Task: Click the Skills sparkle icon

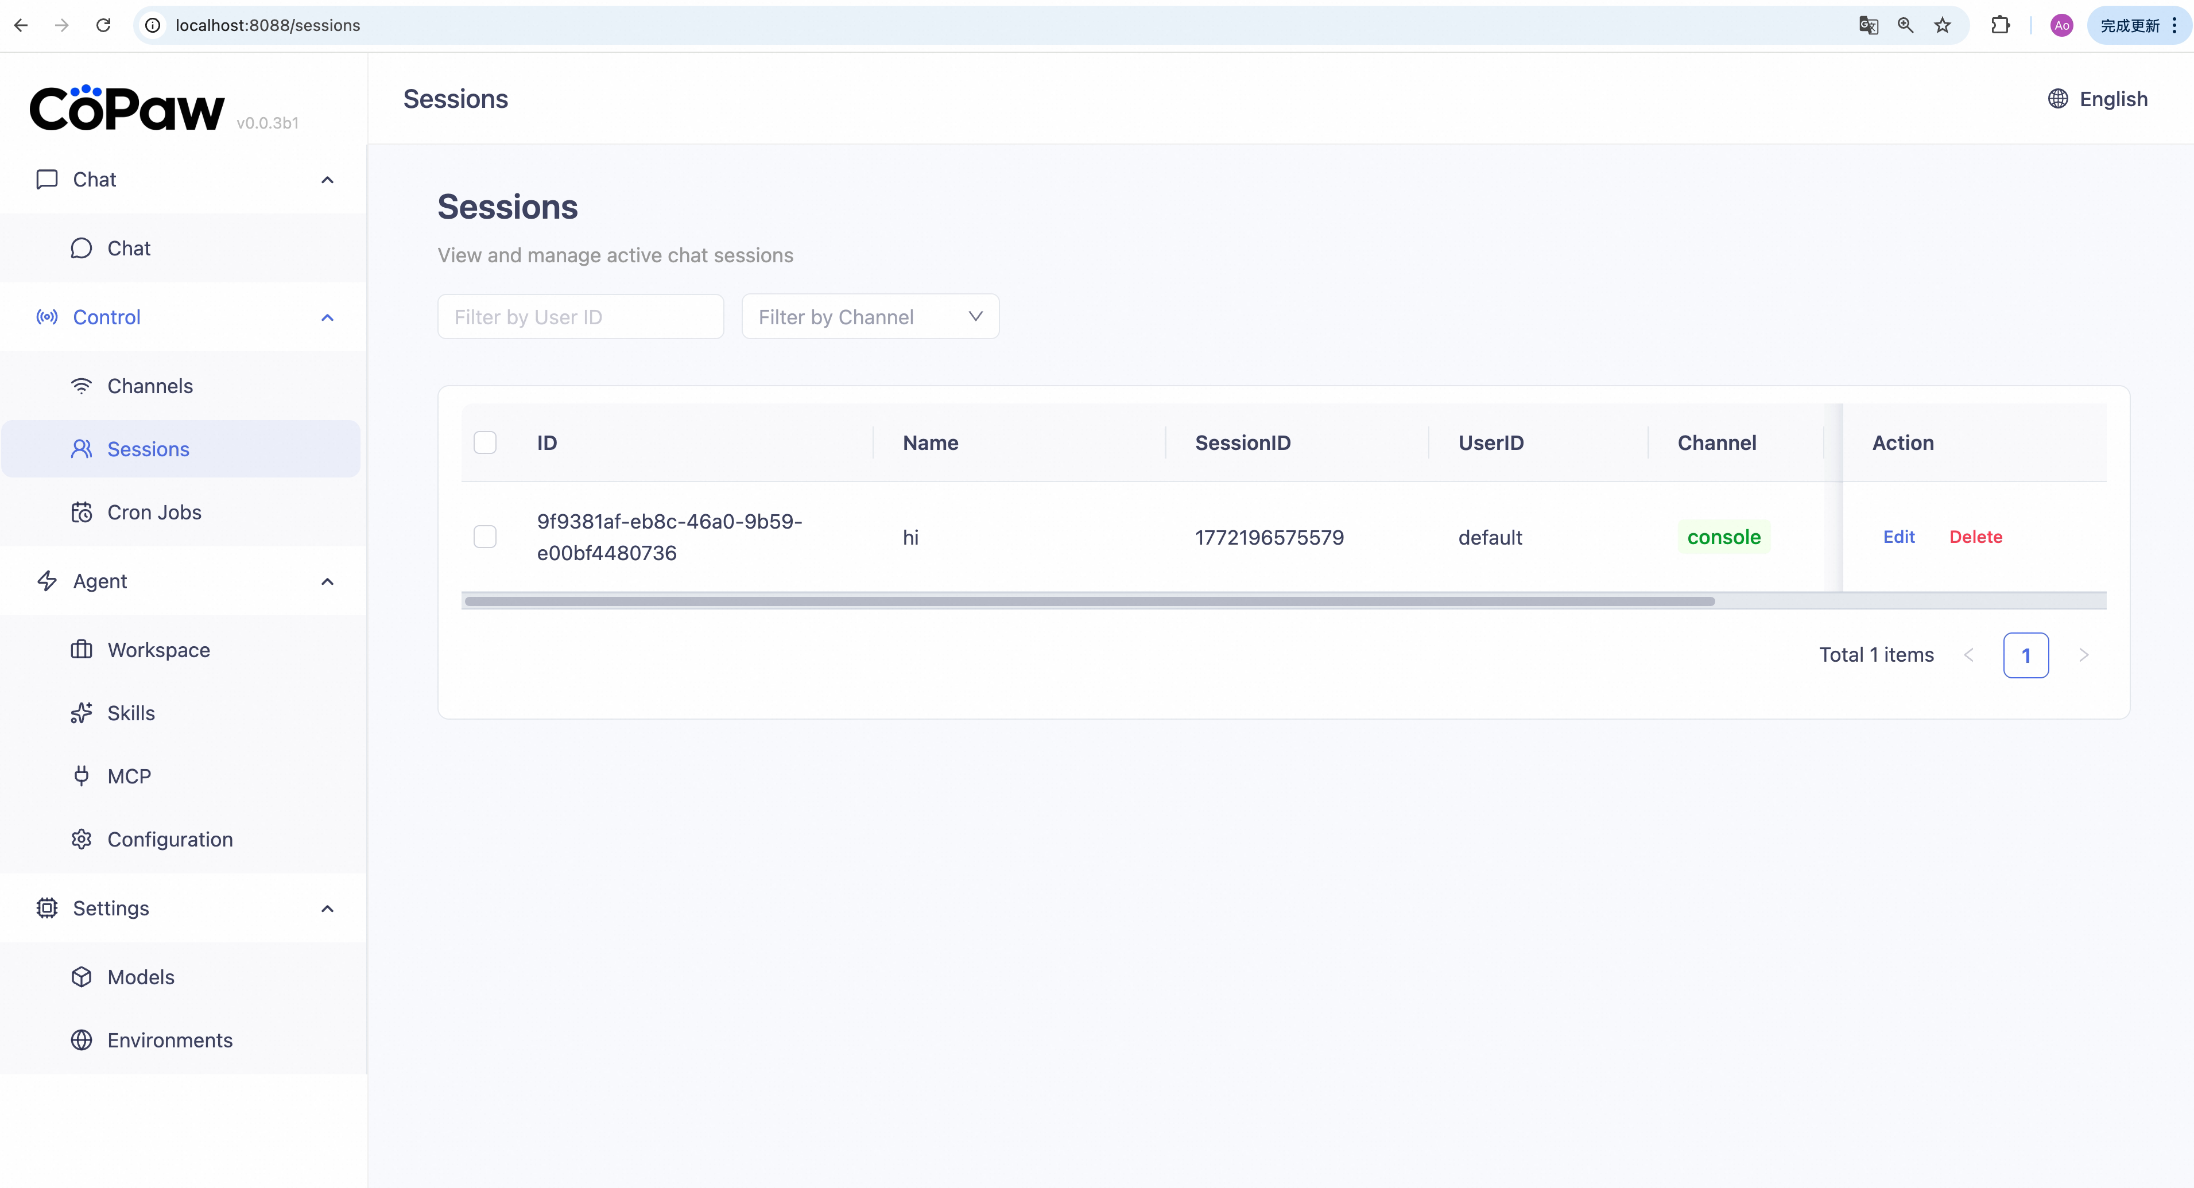Action: click(82, 713)
